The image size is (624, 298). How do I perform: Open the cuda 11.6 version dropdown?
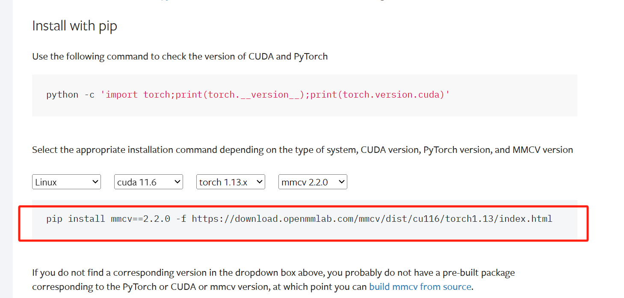tap(148, 182)
